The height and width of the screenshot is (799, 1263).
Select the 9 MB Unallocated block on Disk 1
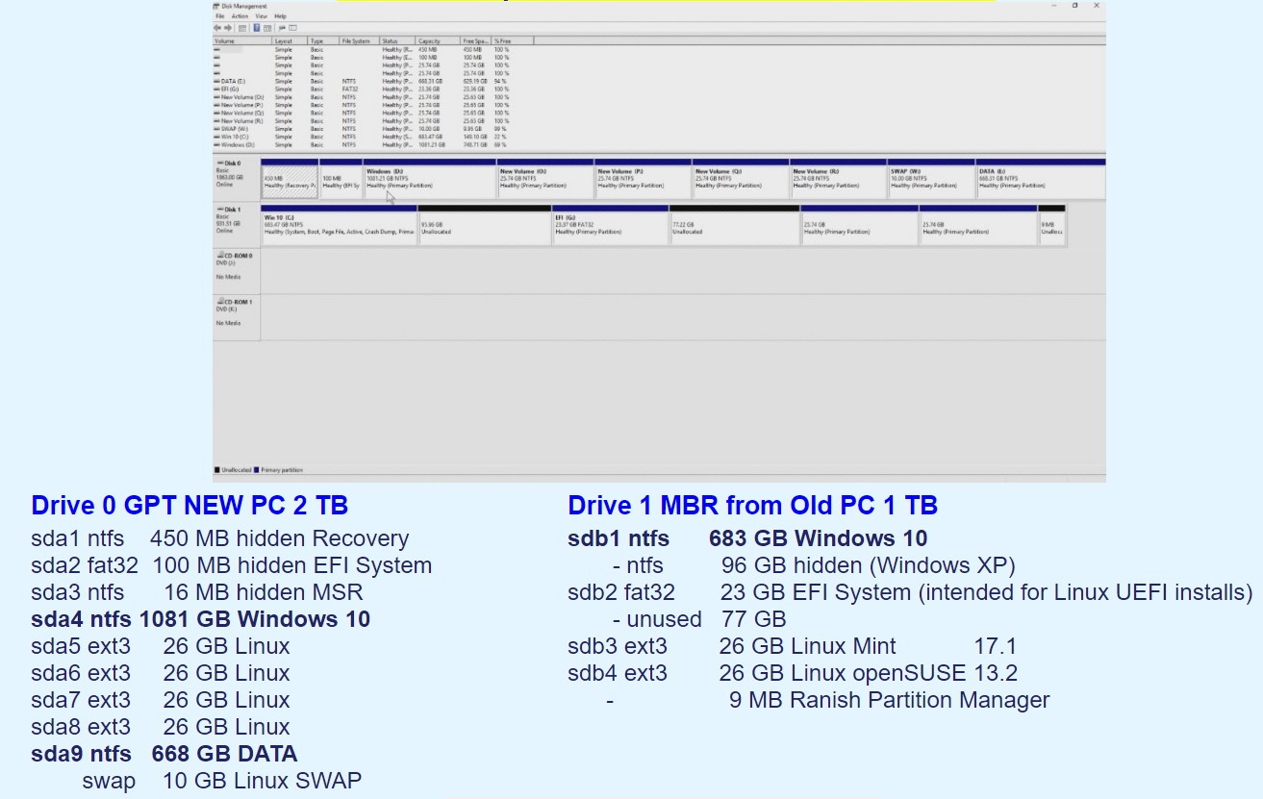pyautogui.click(x=1052, y=225)
